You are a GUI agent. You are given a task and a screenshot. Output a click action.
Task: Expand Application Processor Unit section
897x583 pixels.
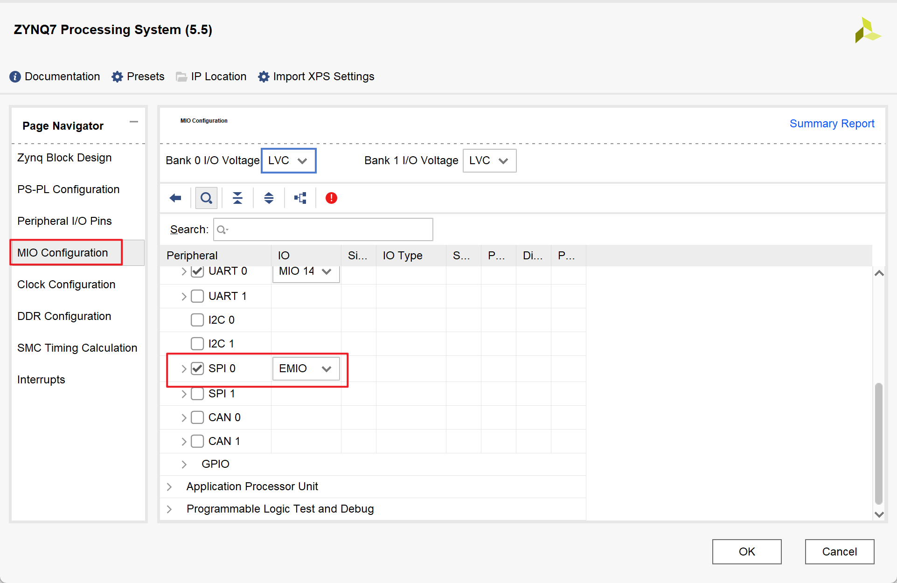click(169, 486)
